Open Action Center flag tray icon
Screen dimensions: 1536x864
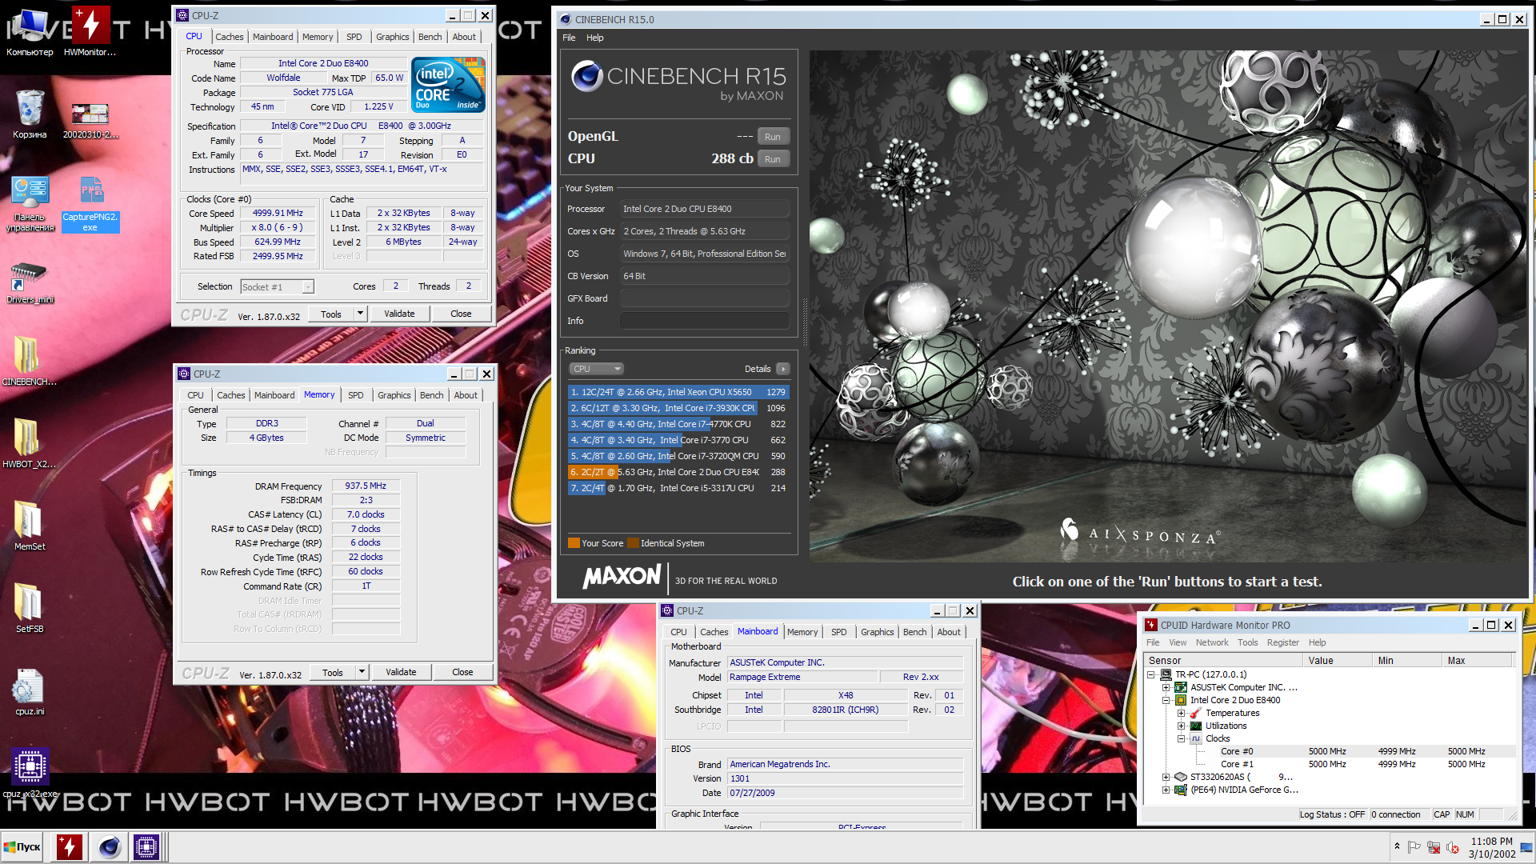click(1414, 847)
